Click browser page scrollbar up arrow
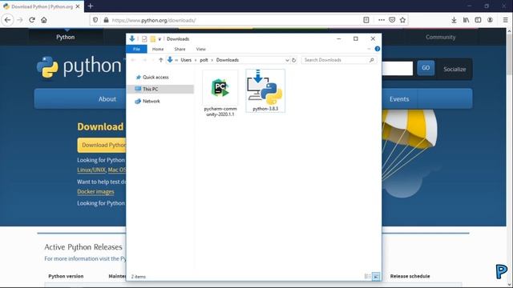513x288 pixels. [509, 31]
